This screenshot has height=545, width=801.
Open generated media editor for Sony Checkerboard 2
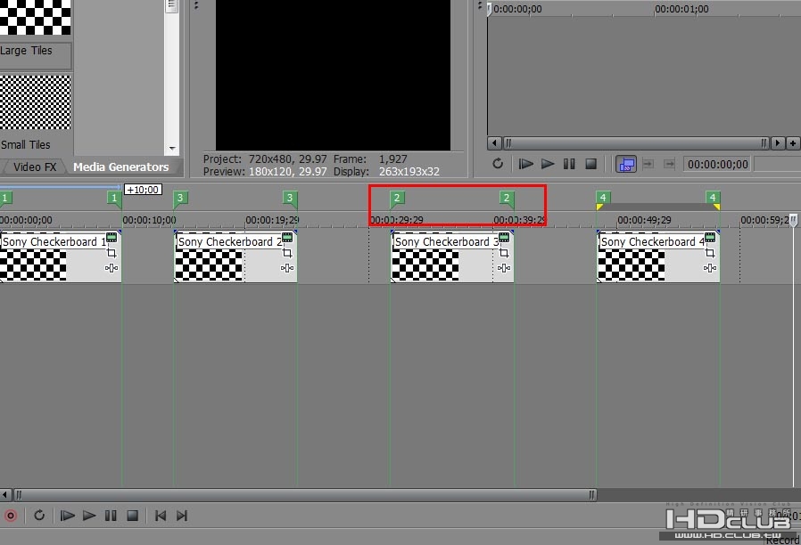click(287, 237)
